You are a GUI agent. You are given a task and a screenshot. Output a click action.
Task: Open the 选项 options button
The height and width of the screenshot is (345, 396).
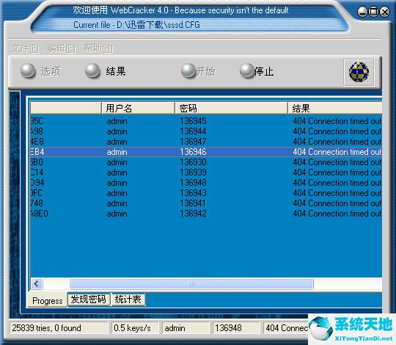tap(41, 71)
